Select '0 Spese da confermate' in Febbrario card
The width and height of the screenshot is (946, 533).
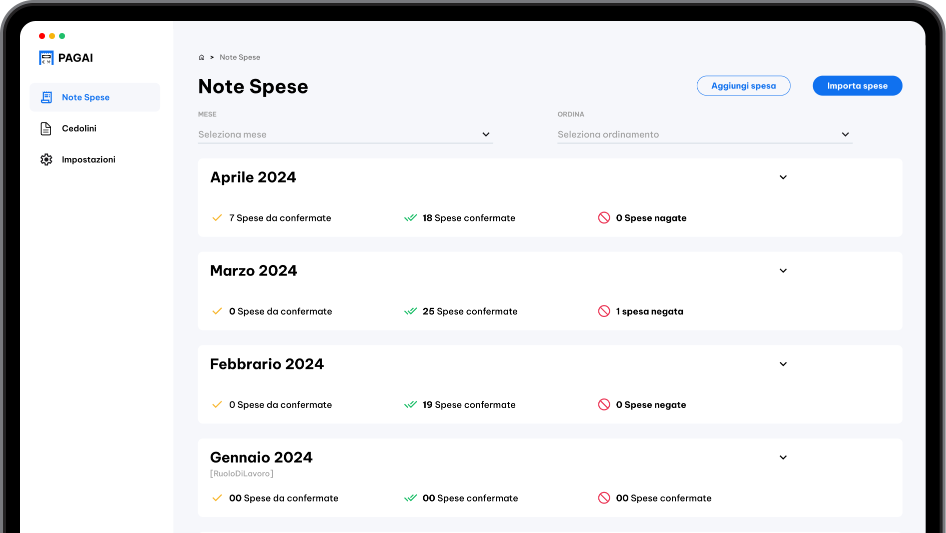[281, 405]
